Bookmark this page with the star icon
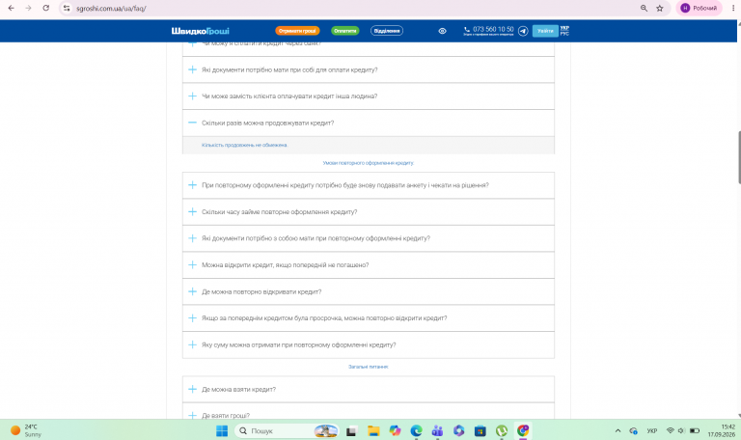The image size is (741, 440). tap(660, 8)
